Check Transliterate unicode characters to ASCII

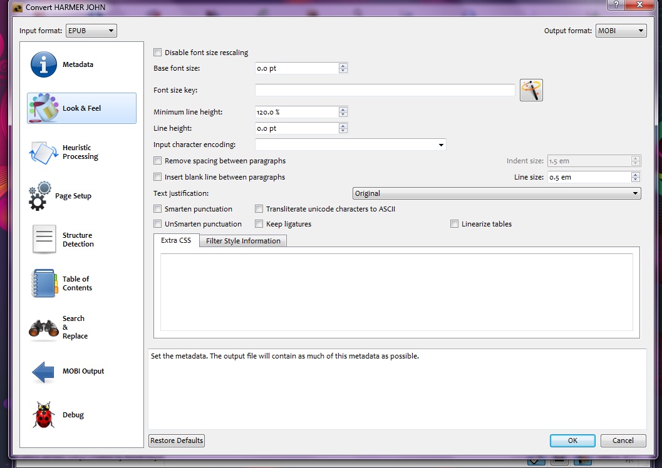(x=259, y=209)
